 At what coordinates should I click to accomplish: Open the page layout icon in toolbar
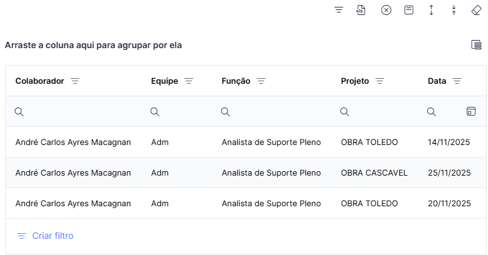(x=409, y=10)
